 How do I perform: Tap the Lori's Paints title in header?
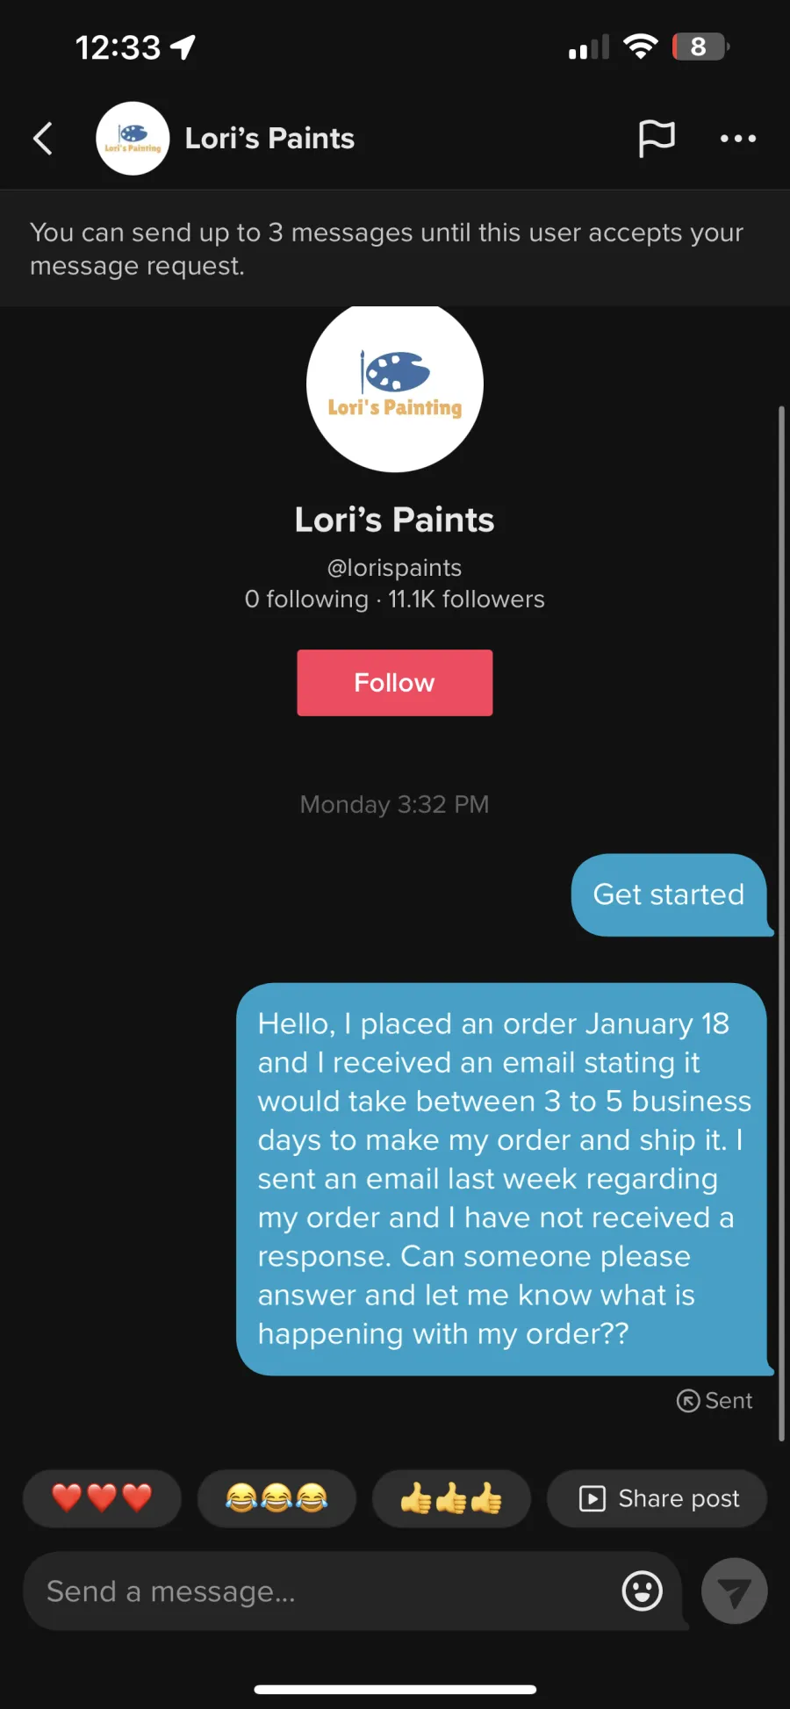[x=269, y=139]
